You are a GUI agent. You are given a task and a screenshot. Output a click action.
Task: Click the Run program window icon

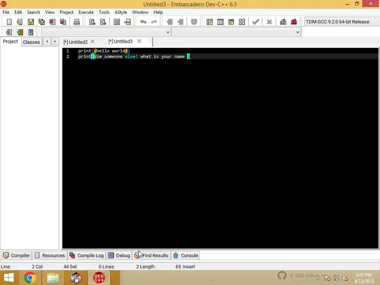pyautogui.click(x=220, y=22)
